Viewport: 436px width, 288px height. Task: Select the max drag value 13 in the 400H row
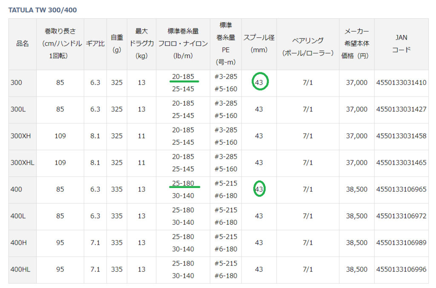click(141, 243)
